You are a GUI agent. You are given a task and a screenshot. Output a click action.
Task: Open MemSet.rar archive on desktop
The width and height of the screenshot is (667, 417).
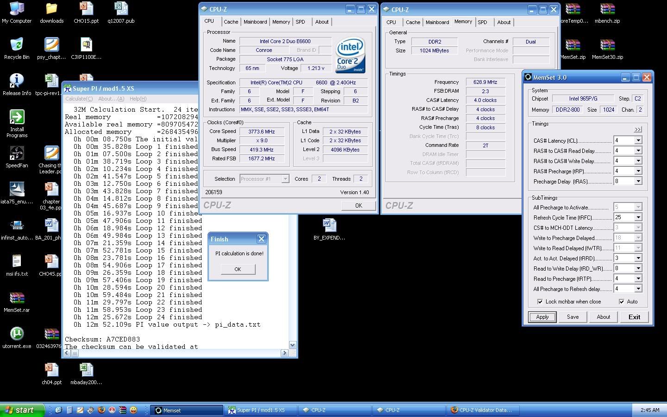coord(17,302)
